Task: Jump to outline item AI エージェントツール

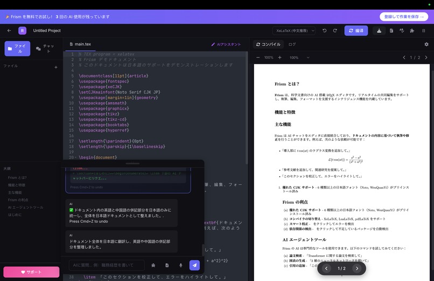Action: [25, 207]
